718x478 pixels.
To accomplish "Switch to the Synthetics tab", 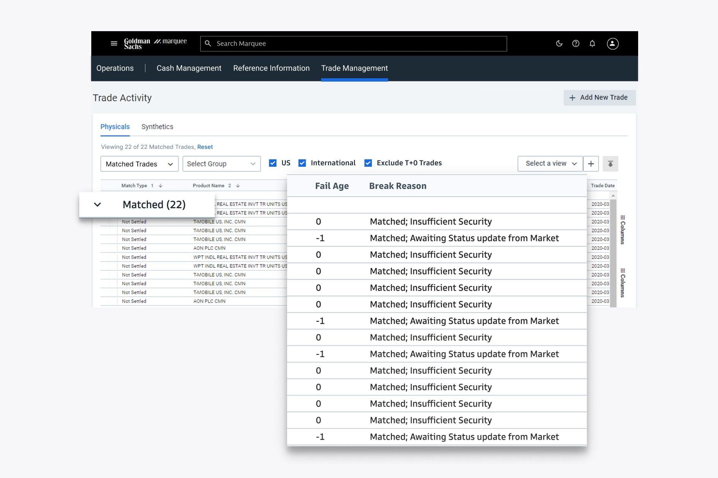I will [157, 127].
